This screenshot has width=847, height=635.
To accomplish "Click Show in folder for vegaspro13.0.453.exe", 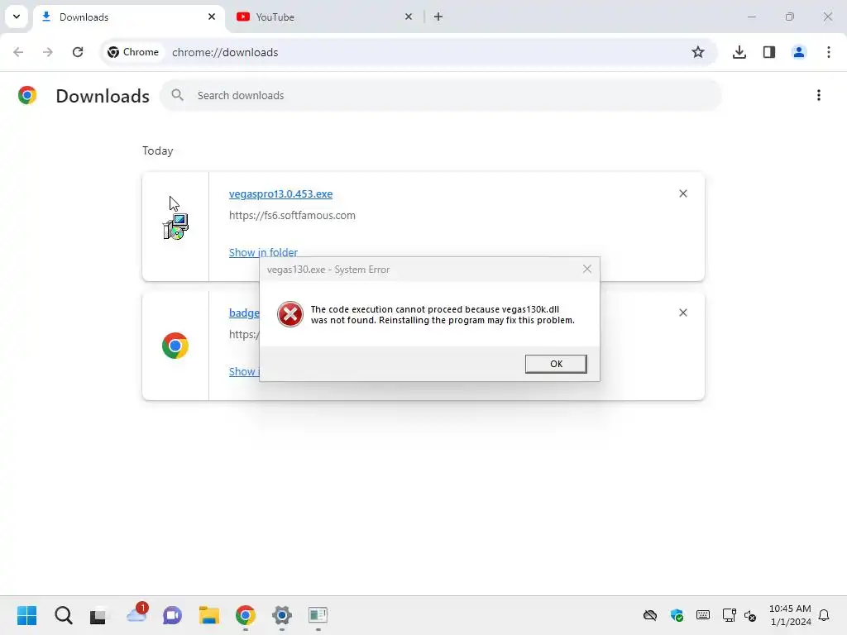I will point(263,252).
